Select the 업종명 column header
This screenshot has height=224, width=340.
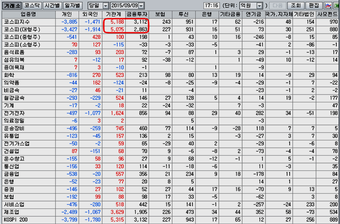coord(28,14)
